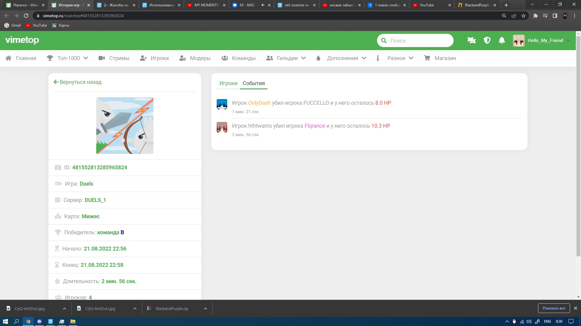Bookmark page with the star icon
Image resolution: width=581 pixels, height=326 pixels.
[x=524, y=16]
